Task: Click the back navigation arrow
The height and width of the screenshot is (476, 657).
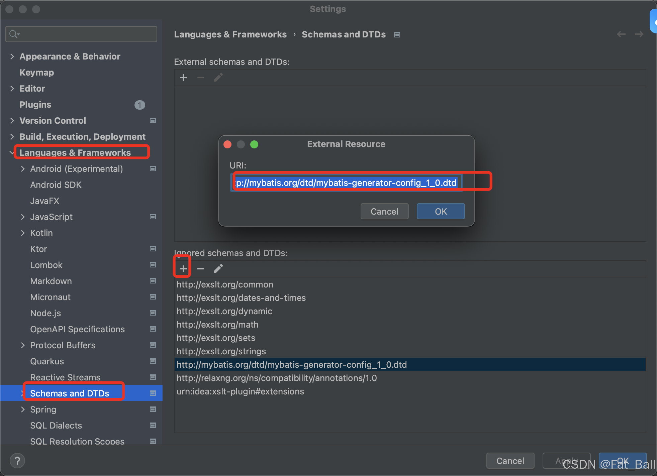Action: (621, 34)
